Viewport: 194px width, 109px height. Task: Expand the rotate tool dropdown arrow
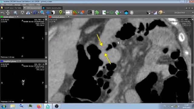pos(39,12)
